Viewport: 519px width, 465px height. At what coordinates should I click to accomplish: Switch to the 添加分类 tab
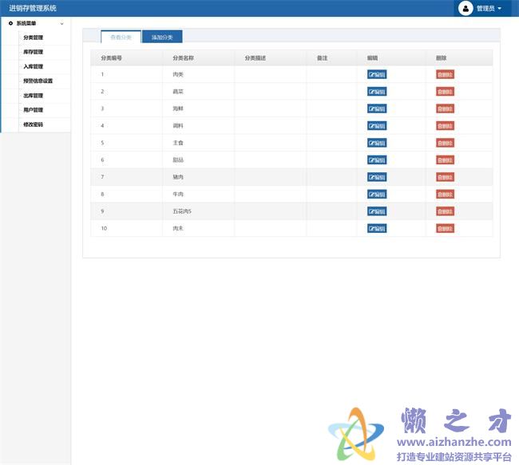point(162,37)
